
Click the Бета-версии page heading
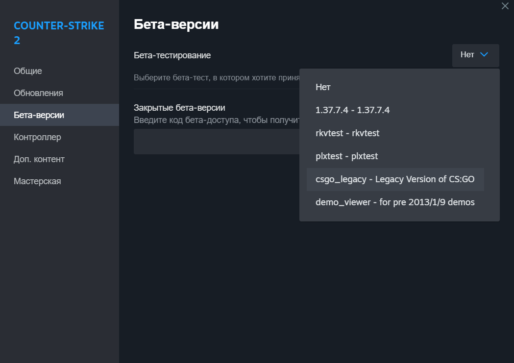click(x=176, y=24)
